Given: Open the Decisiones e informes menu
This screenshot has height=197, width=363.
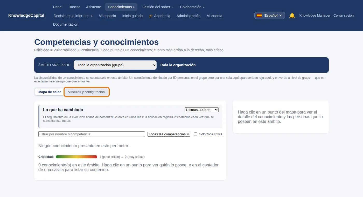Looking at the screenshot, I should point(73,16).
